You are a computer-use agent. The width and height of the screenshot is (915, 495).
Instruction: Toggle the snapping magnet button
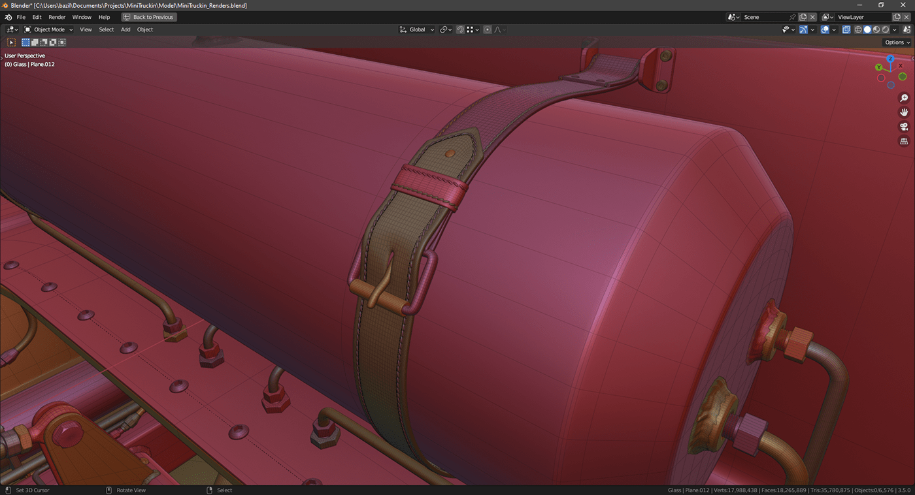point(460,29)
